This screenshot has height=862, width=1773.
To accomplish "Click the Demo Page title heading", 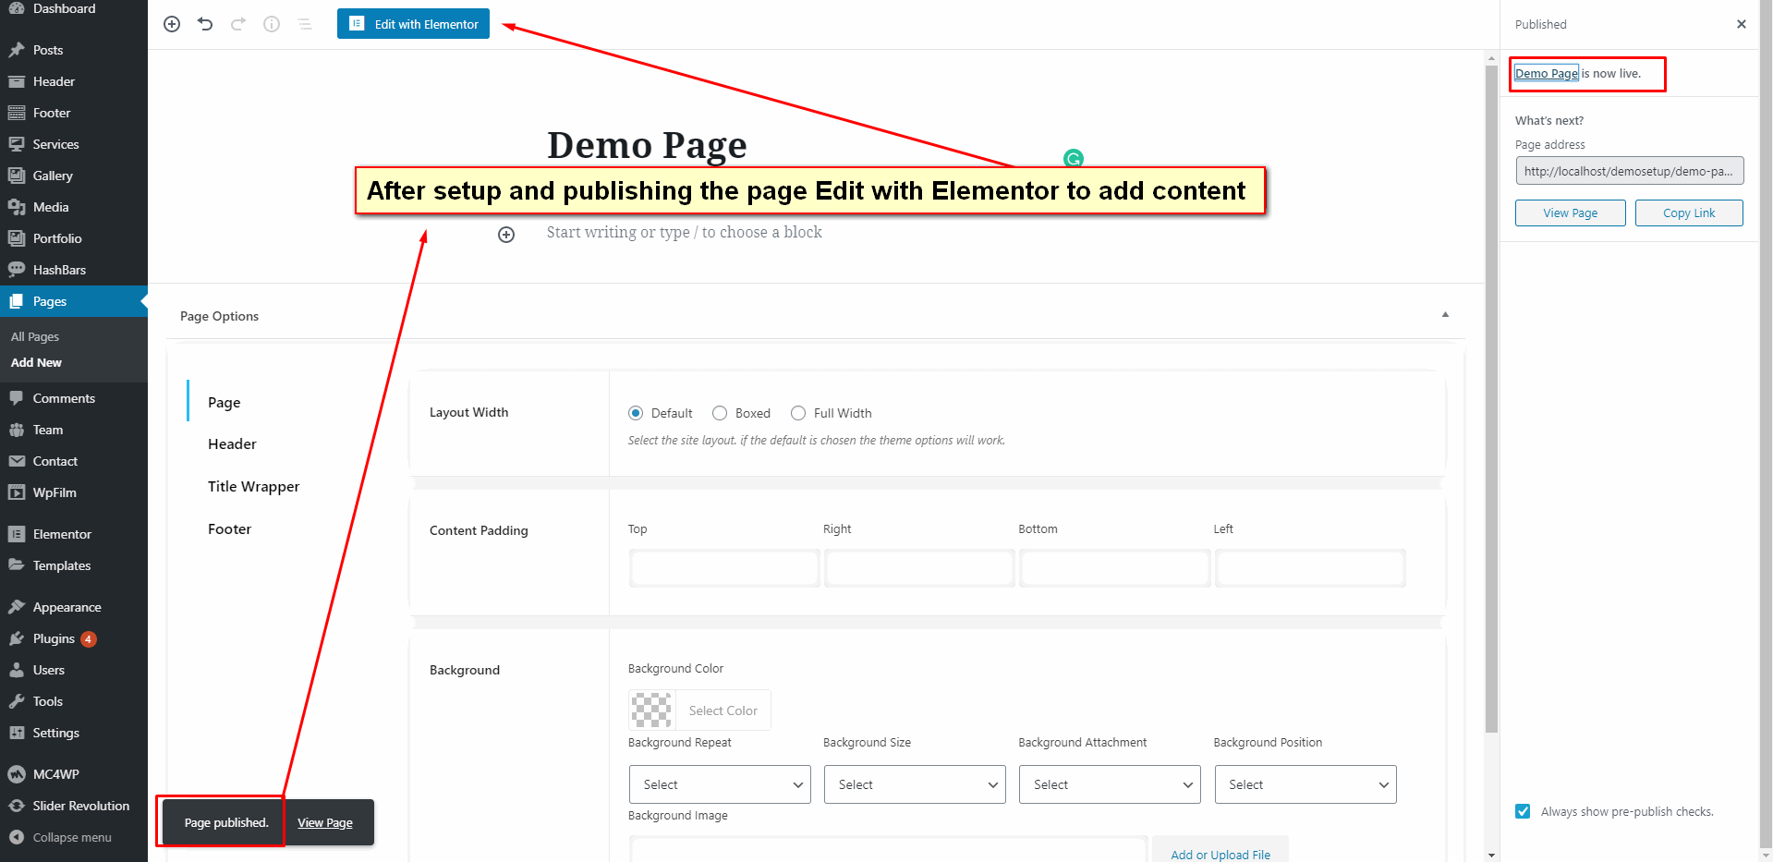I will pos(647,145).
